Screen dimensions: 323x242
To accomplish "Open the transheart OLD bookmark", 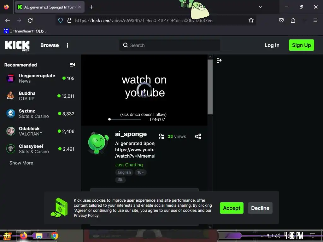I will (26, 31).
